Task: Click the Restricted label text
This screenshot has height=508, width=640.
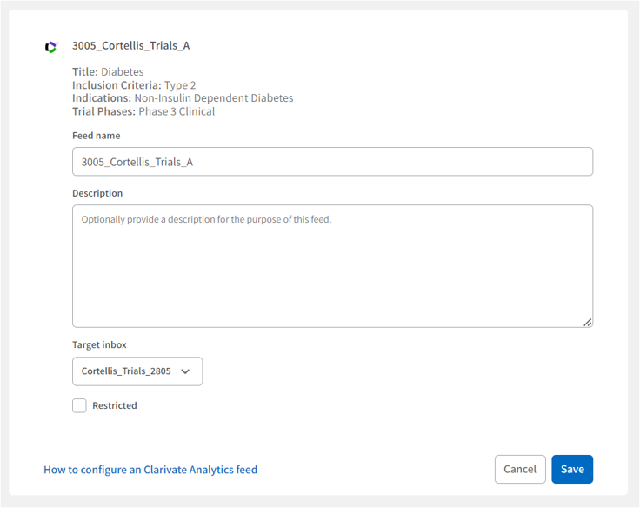Action: [x=115, y=405]
